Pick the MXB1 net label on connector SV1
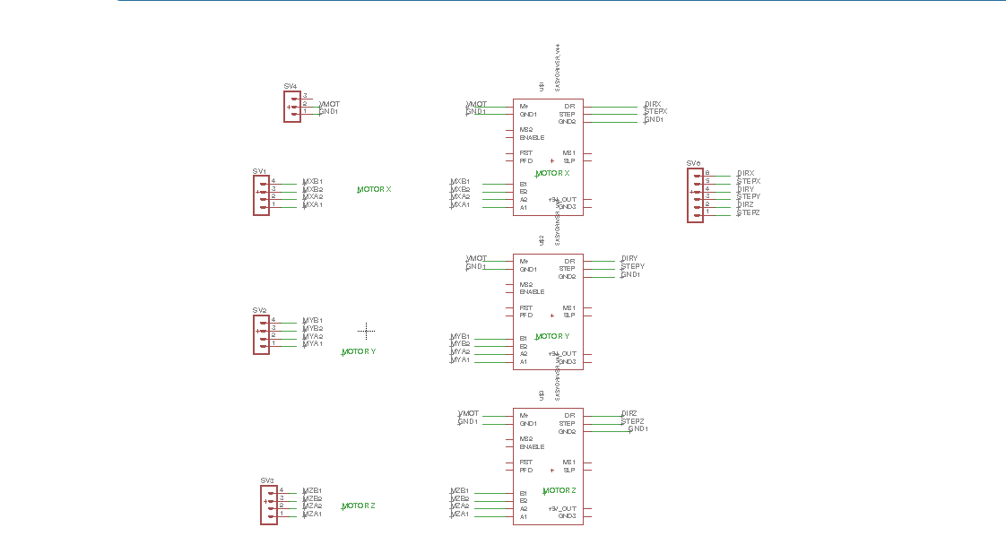This screenshot has height=536, width=1006. point(313,181)
